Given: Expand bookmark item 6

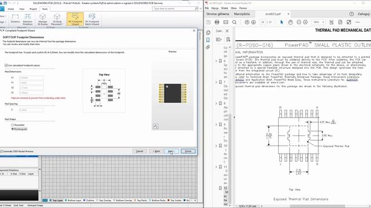Looking at the screenshot, I should [216, 61].
